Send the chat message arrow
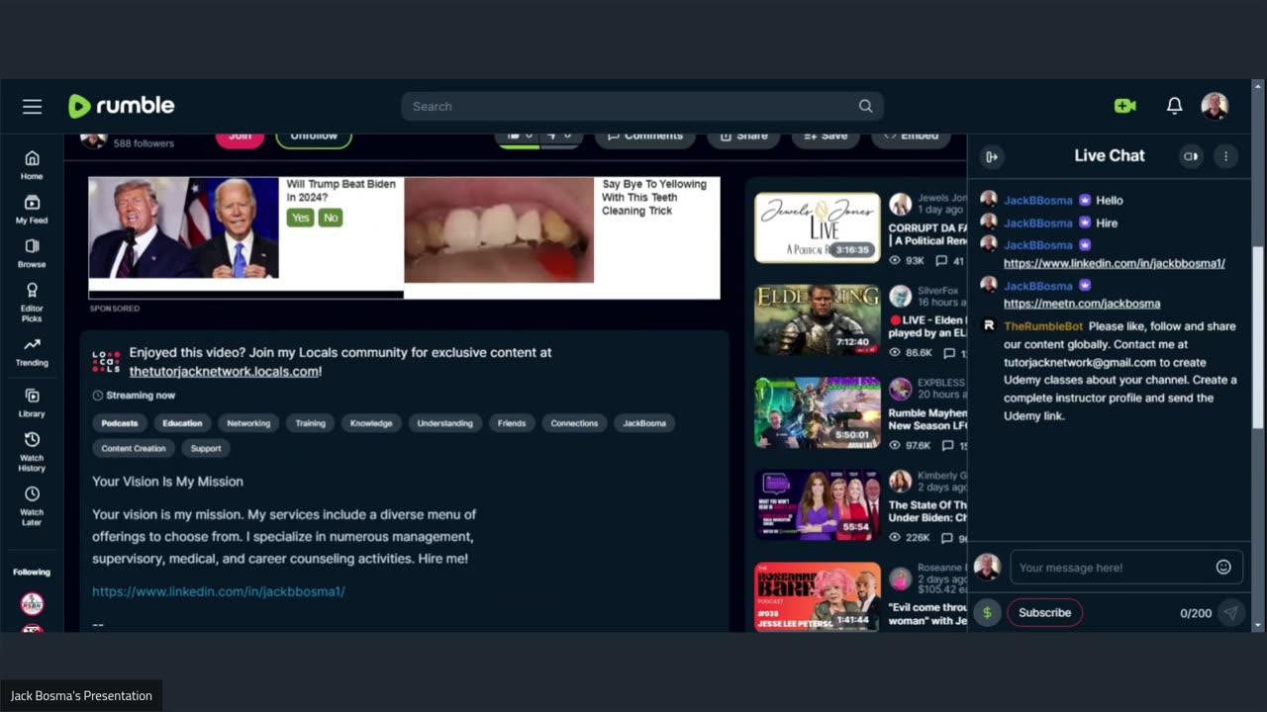The width and height of the screenshot is (1267, 712). click(x=1230, y=612)
